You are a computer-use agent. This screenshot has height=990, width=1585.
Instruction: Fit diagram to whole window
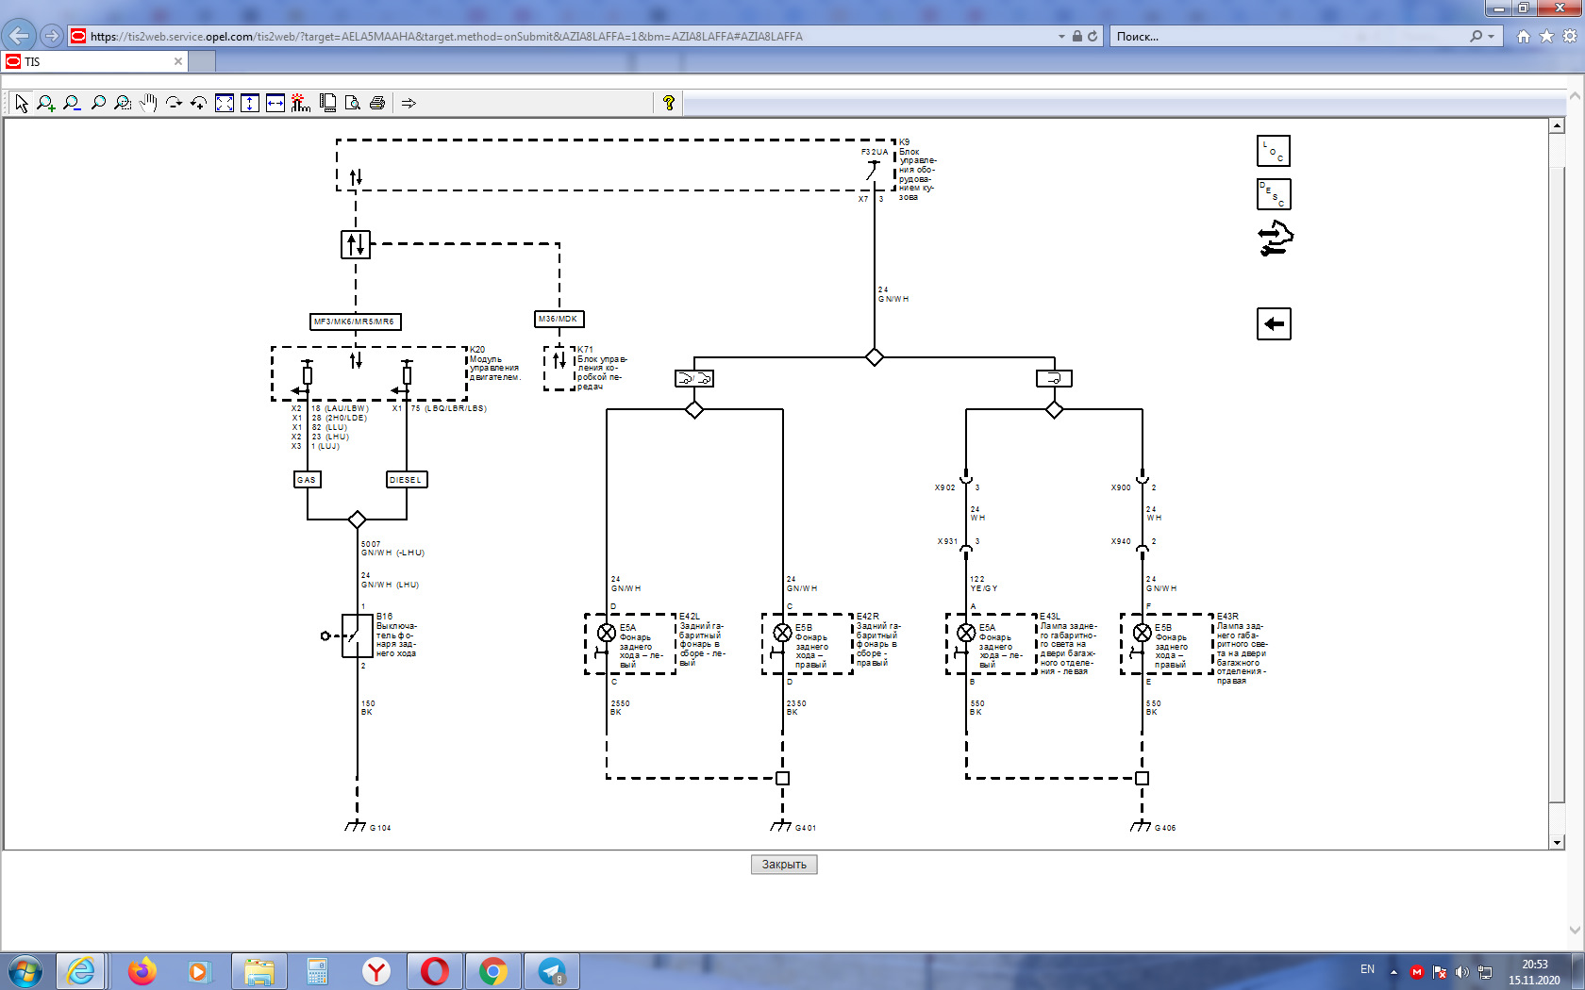[225, 103]
